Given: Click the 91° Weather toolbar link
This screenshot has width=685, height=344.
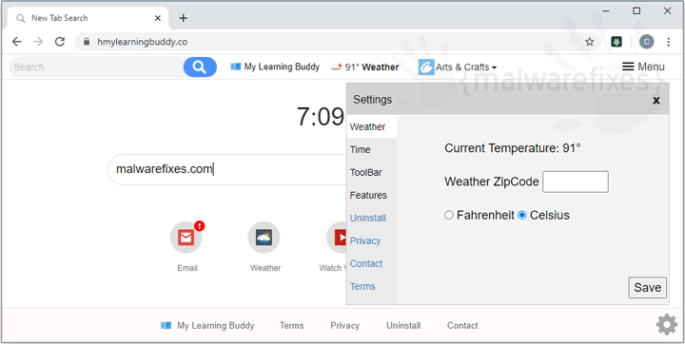Looking at the screenshot, I should pyautogui.click(x=365, y=67).
